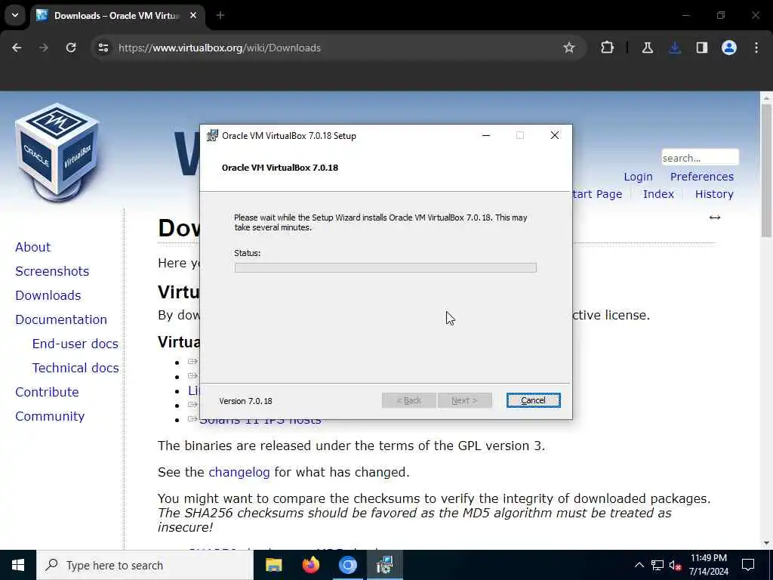The image size is (773, 580).
Task: Open the network tray icon
Action: click(x=658, y=565)
